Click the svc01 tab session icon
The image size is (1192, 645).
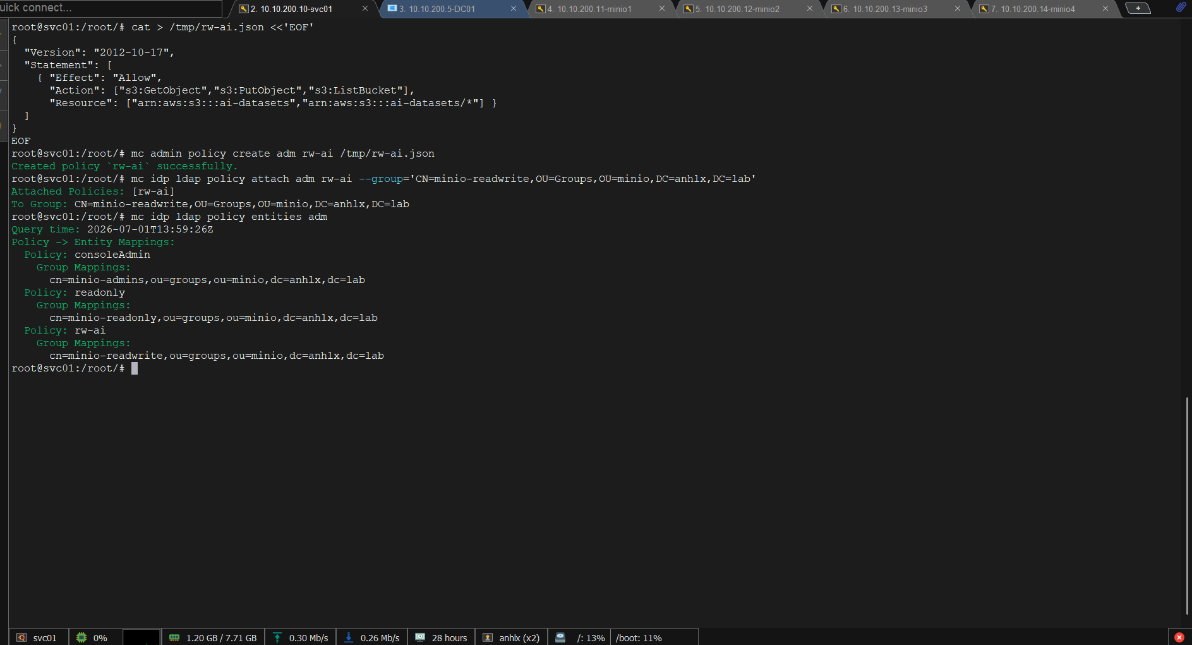(x=243, y=9)
